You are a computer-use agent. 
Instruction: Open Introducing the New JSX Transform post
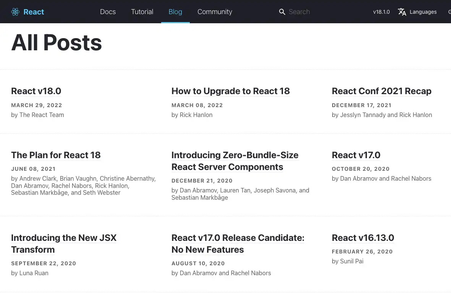pos(63,244)
